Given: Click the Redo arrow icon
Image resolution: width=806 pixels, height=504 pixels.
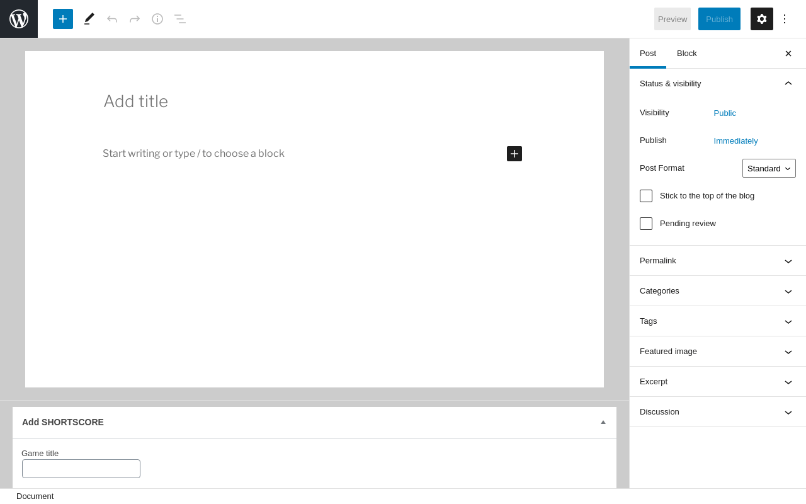Looking at the screenshot, I should pos(135,19).
